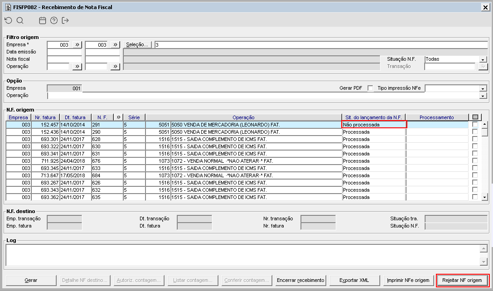Click the Exportar XML button
Image resolution: width=493 pixels, height=291 pixels.
354,280
